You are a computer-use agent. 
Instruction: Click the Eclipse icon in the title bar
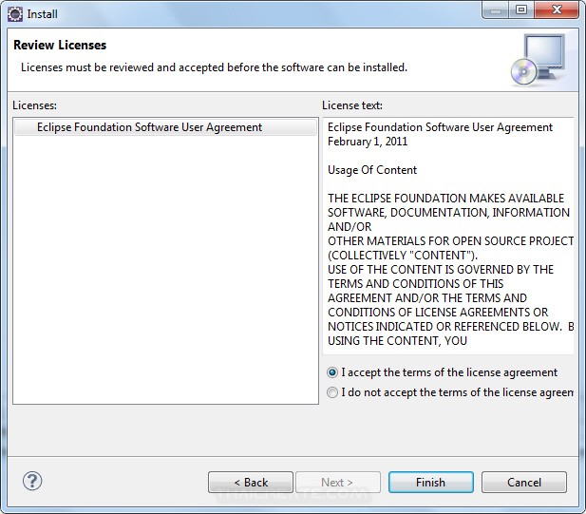tap(15, 14)
